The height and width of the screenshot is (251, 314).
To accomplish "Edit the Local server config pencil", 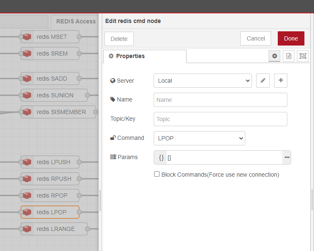I will tap(263, 81).
